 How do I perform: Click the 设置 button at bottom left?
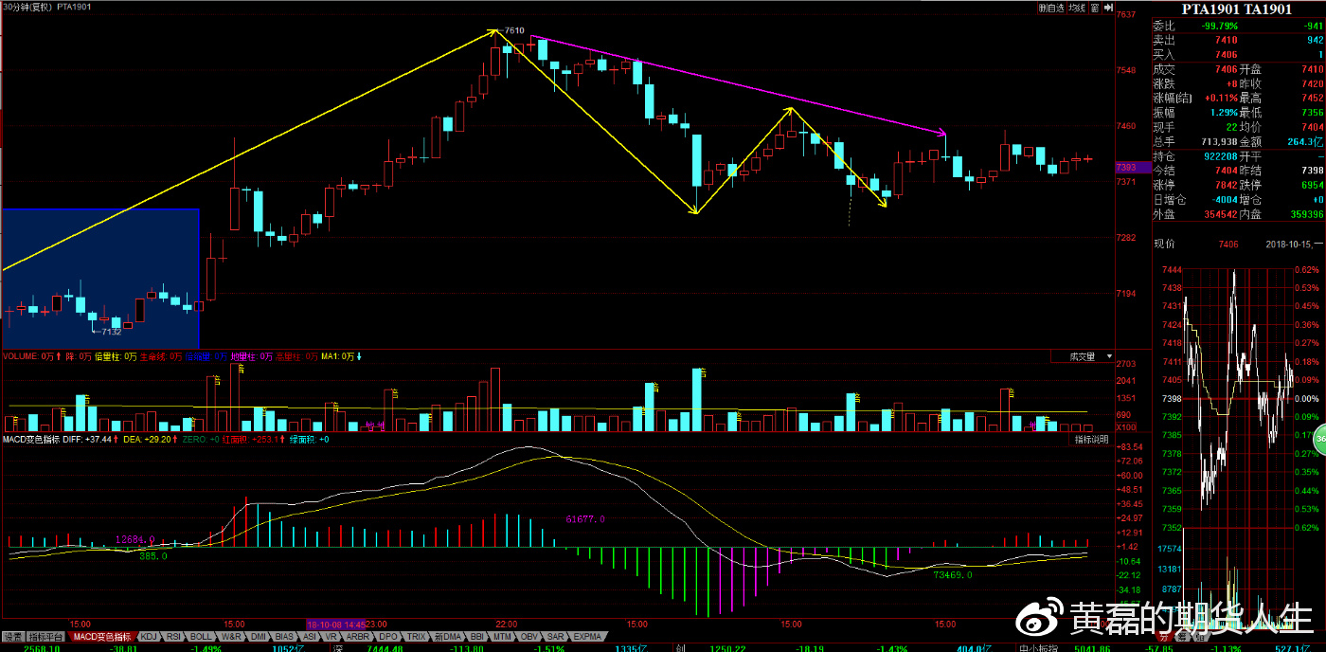click(13, 637)
